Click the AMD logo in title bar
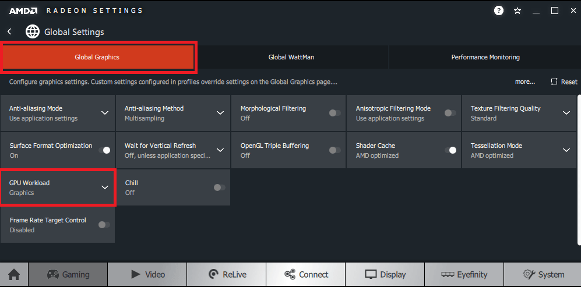The width and height of the screenshot is (581, 287). click(x=23, y=10)
